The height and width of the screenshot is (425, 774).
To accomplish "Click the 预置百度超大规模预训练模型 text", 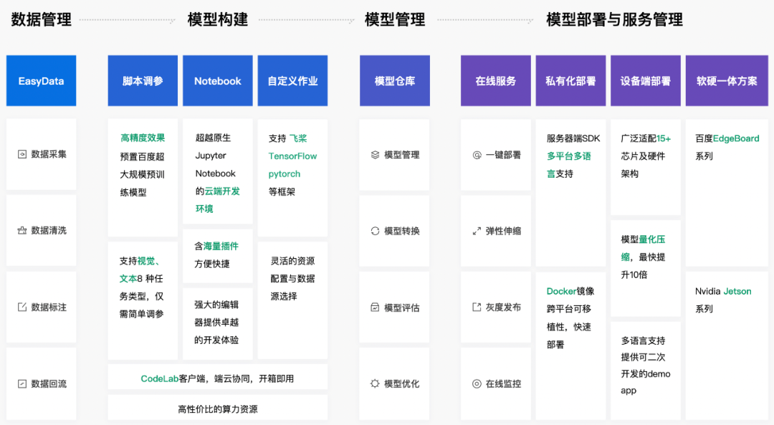I will (142, 174).
